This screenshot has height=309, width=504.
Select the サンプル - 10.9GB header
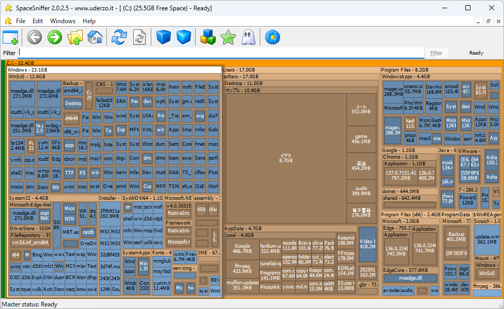[x=301, y=91]
